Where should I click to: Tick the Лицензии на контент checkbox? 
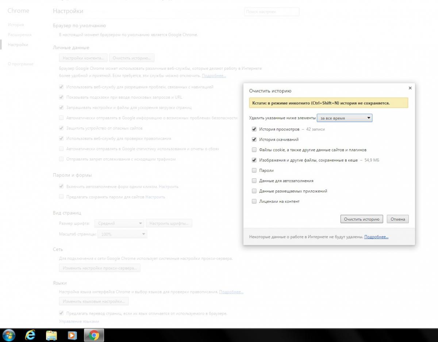(x=254, y=201)
